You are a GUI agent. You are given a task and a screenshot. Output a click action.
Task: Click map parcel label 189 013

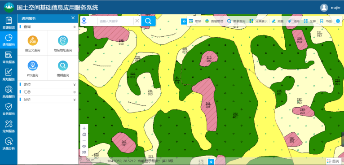click(x=121, y=42)
